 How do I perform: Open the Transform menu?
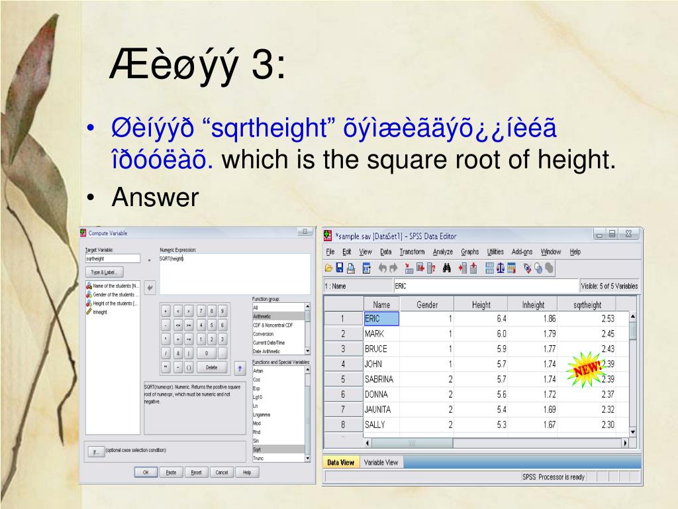pos(412,252)
